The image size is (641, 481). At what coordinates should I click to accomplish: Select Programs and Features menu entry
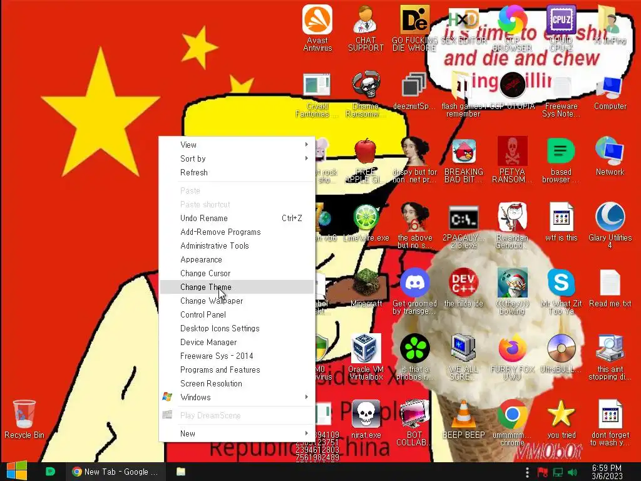tap(237, 370)
